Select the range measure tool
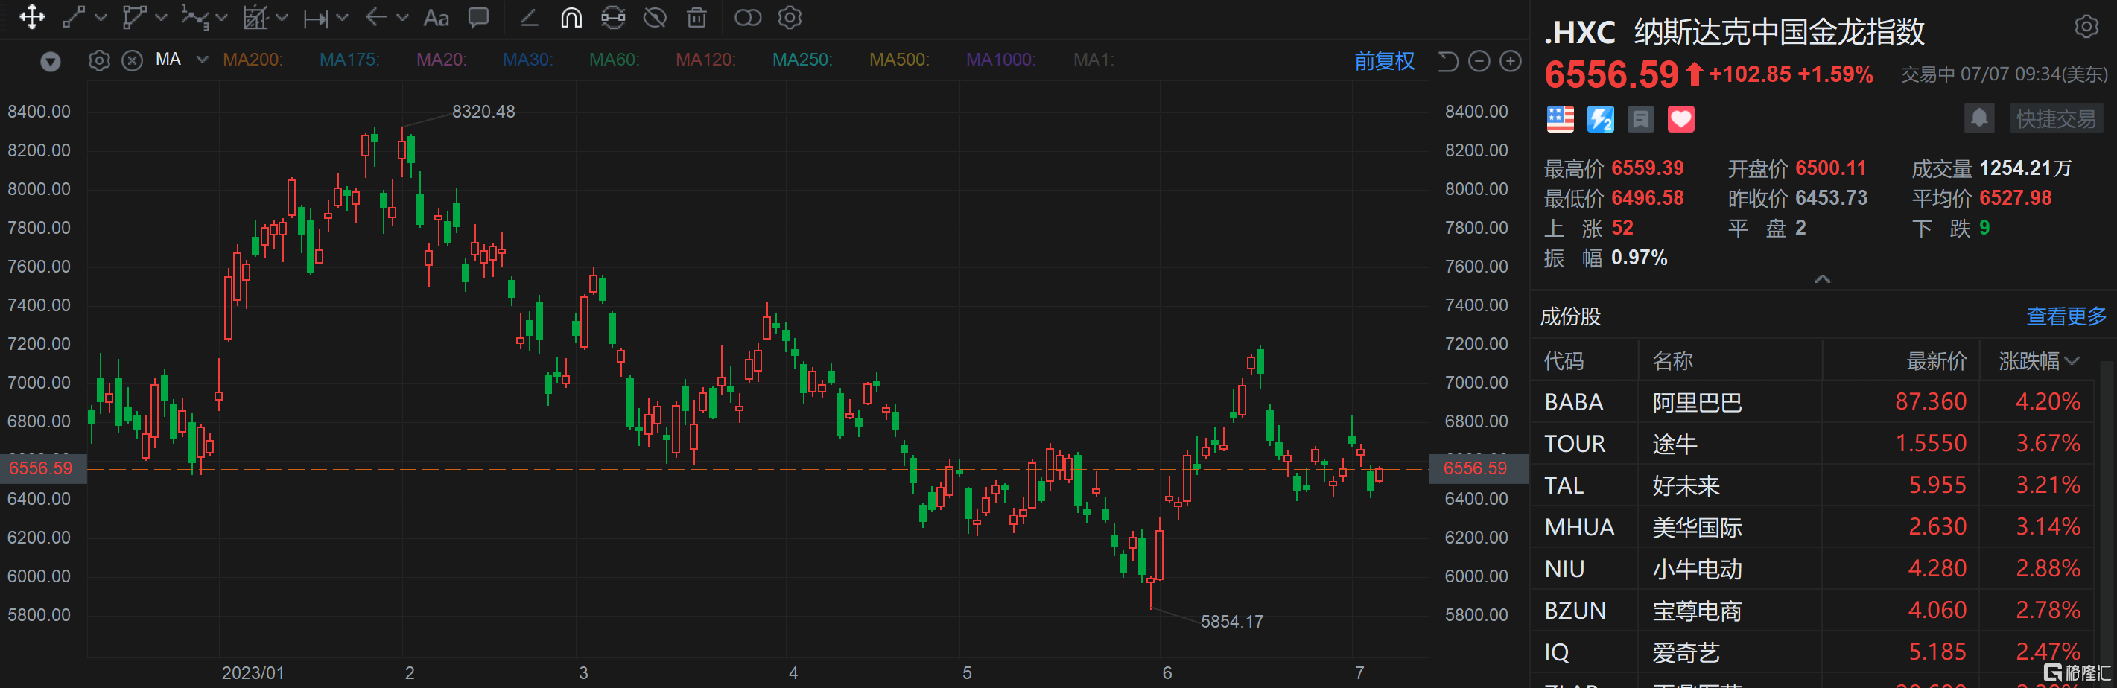The width and height of the screenshot is (2117, 688). 316,18
